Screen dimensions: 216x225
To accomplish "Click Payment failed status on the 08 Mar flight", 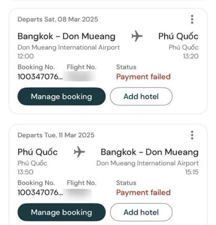I will [x=143, y=77].
